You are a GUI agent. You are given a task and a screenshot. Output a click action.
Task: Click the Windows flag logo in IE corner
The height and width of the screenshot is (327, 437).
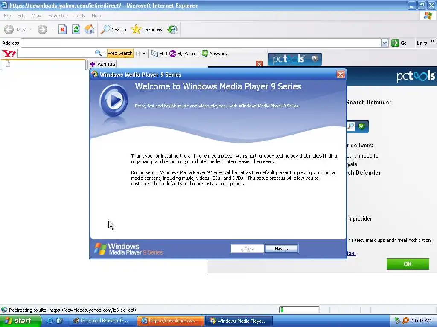(x=428, y=16)
